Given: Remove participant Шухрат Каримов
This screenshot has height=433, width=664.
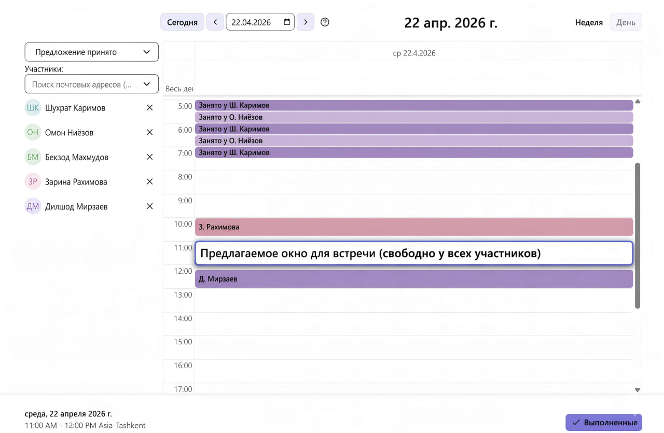Looking at the screenshot, I should pos(150,108).
